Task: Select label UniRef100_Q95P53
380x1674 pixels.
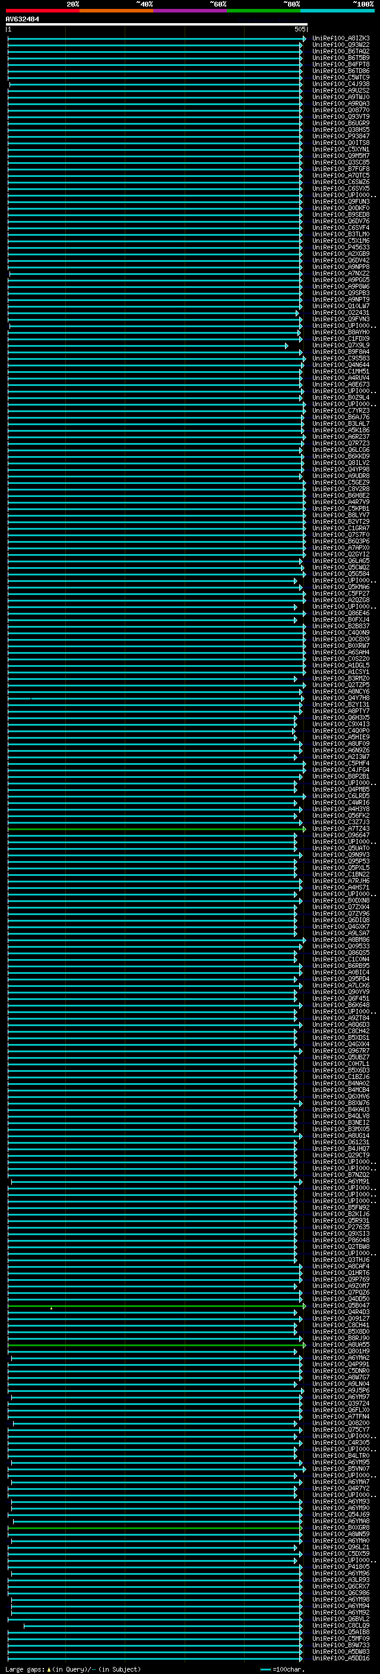Action: 341,861
